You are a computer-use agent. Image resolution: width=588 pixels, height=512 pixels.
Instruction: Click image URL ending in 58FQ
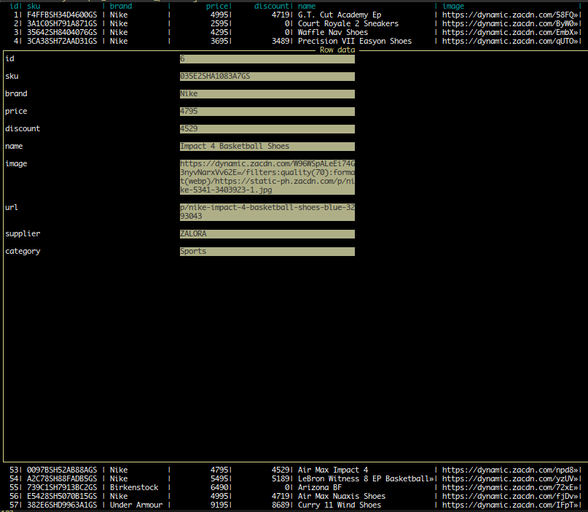510,15
